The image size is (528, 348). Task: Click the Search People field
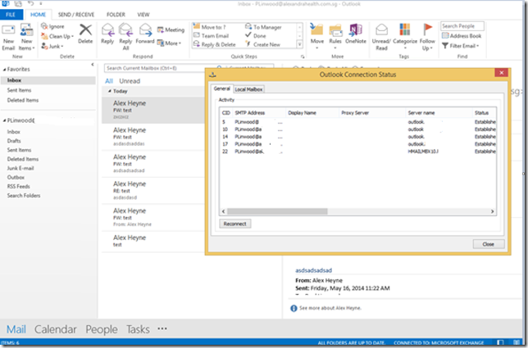pos(462,26)
